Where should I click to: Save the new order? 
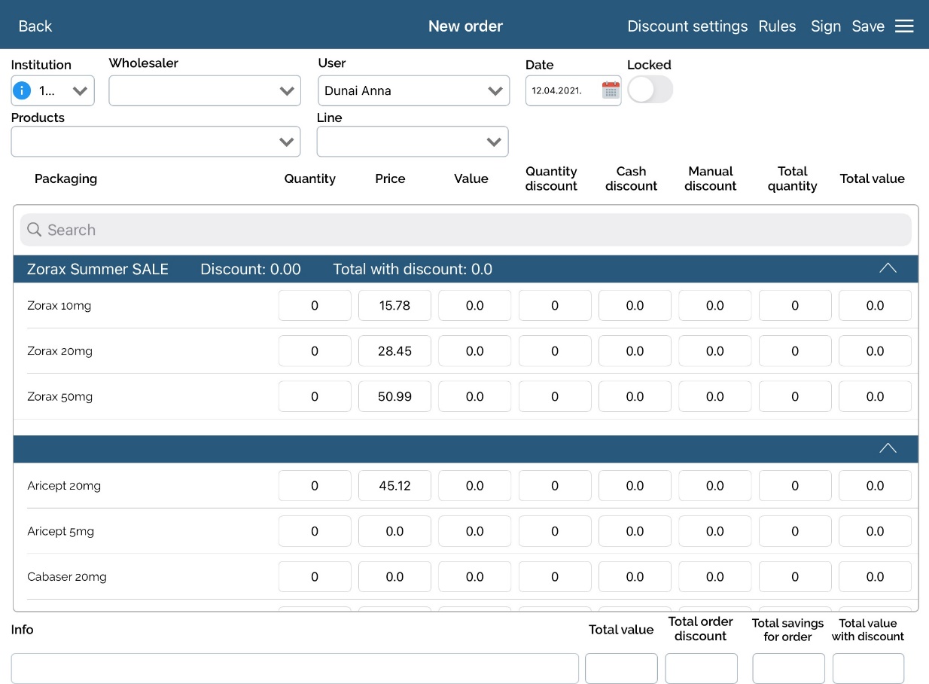868,26
